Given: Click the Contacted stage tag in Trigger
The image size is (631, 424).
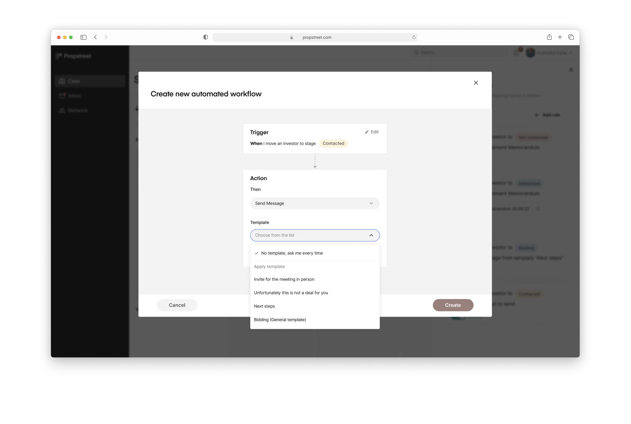Looking at the screenshot, I should tap(333, 144).
